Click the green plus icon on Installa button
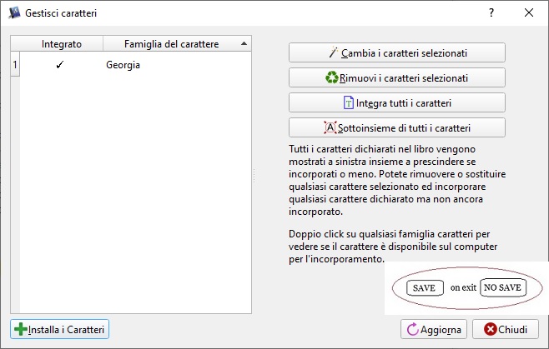The image size is (549, 349). 21,330
